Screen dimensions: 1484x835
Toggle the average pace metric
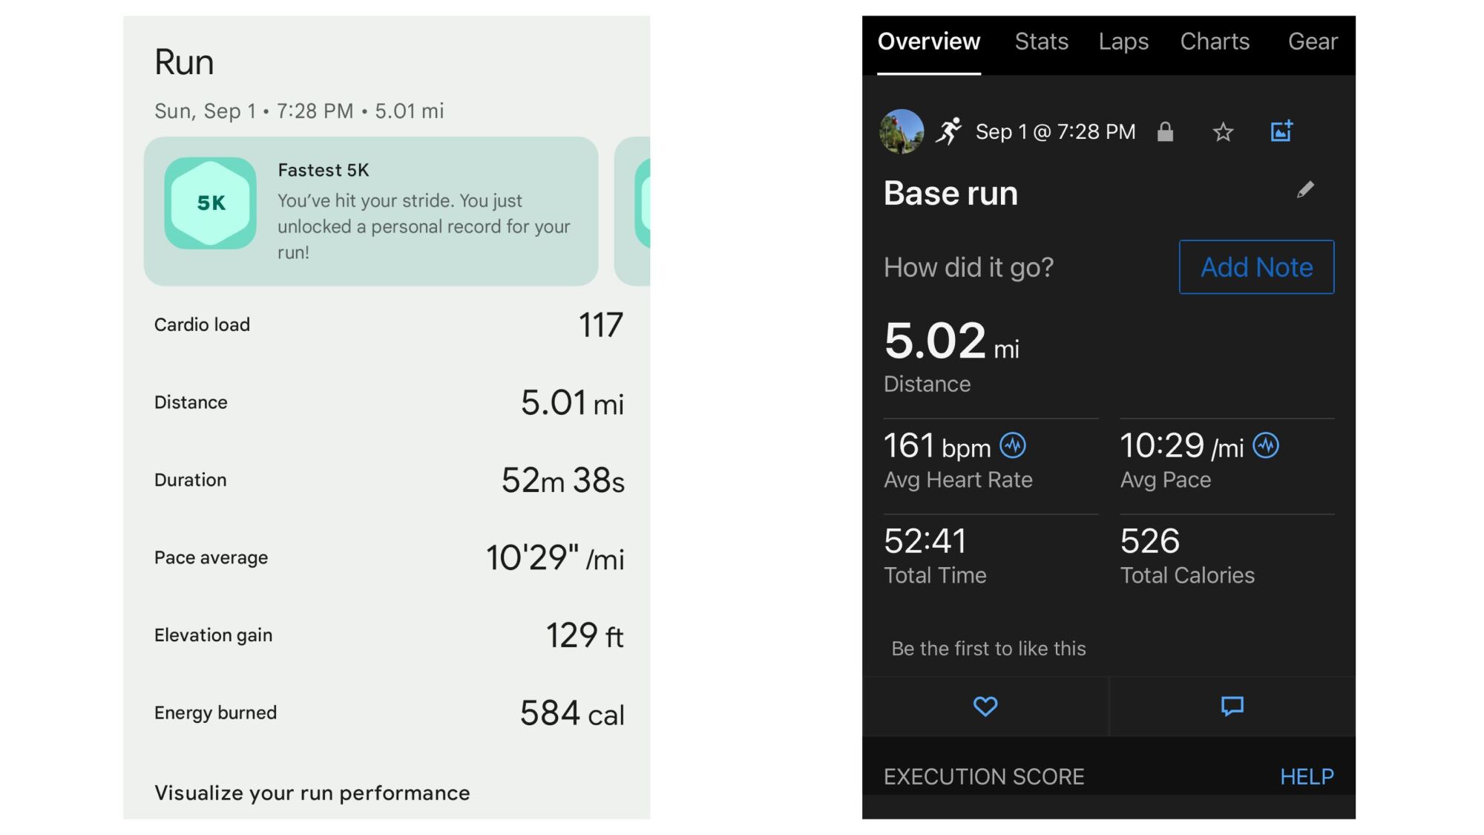(x=1268, y=447)
